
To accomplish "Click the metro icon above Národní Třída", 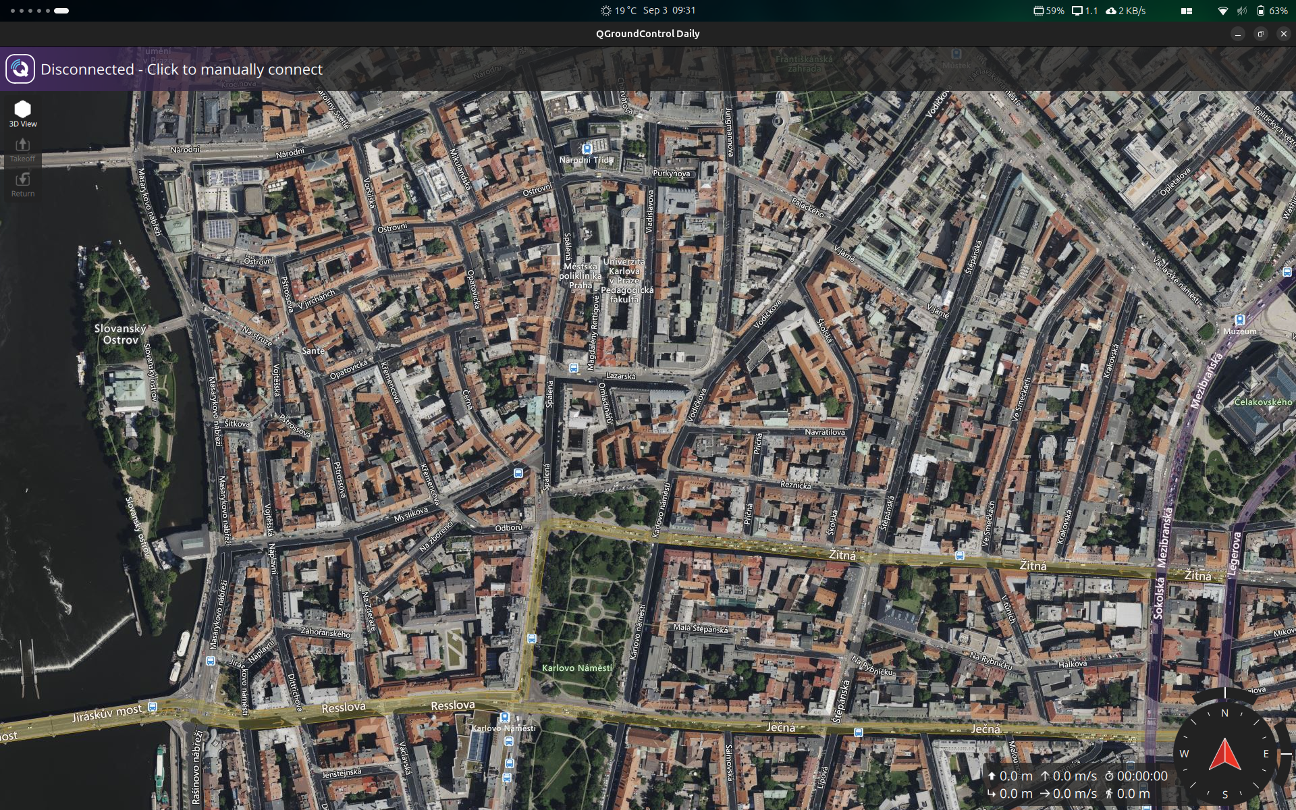I will click(x=587, y=148).
